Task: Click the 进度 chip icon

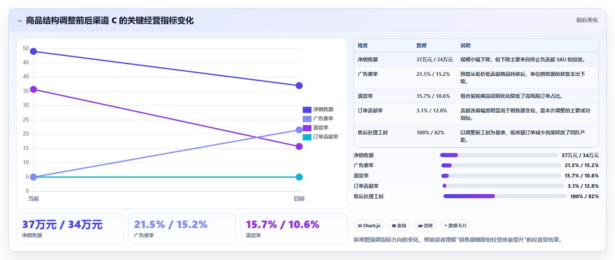Action: click(420, 226)
